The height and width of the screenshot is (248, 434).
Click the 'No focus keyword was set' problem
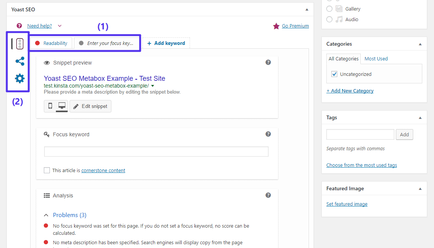click(x=151, y=230)
